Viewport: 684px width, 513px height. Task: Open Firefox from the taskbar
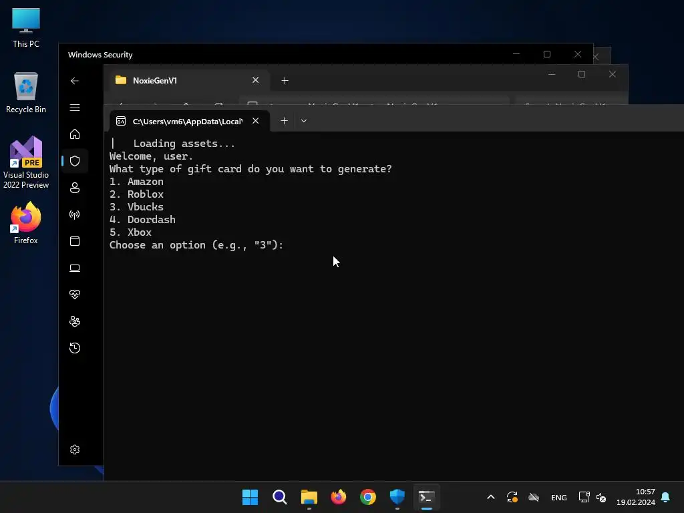pos(339,497)
